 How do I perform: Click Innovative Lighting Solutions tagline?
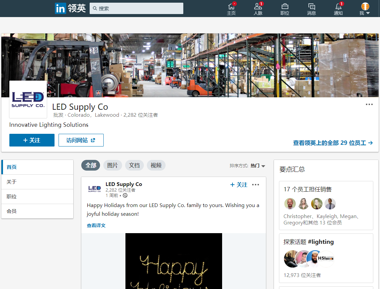[x=49, y=125]
